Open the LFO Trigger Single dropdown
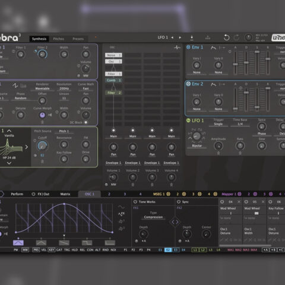The width and height of the screenshot is (285, 285). pyautogui.click(x=218, y=124)
